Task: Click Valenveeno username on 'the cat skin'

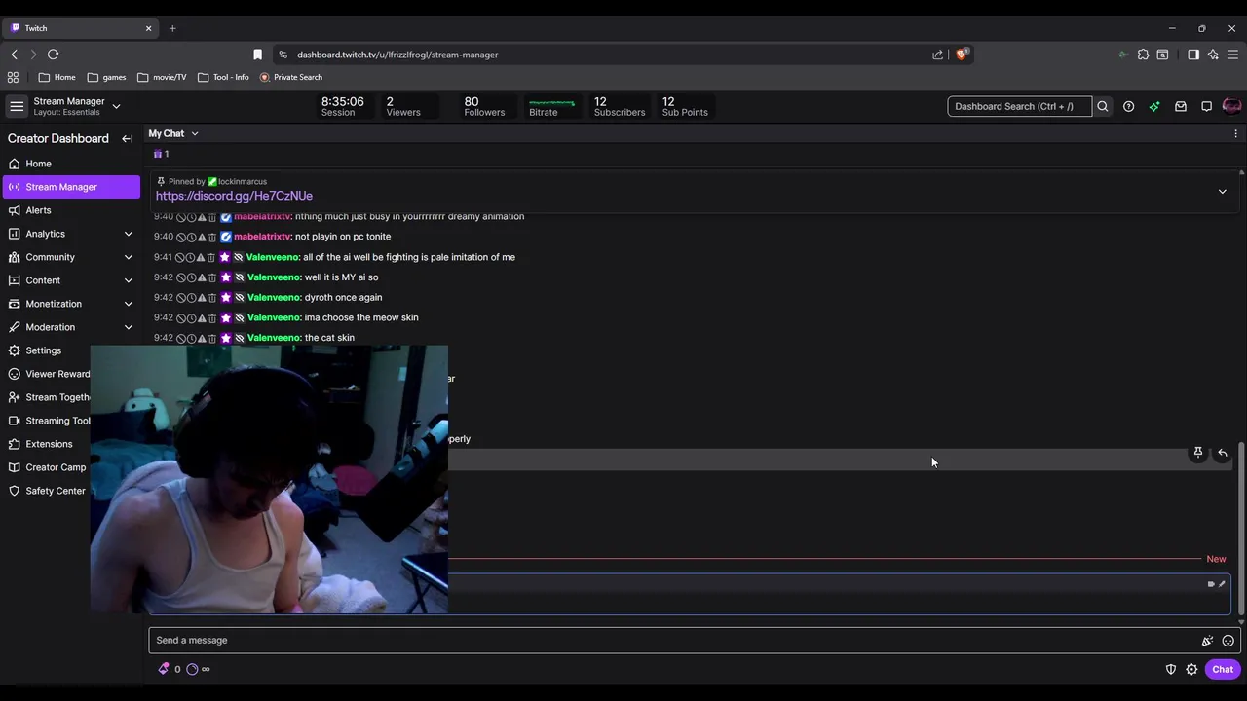Action: pos(274,338)
